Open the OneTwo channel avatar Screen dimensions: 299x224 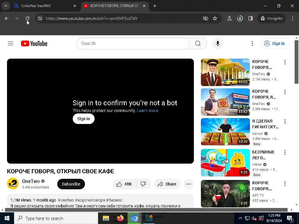[13, 184]
